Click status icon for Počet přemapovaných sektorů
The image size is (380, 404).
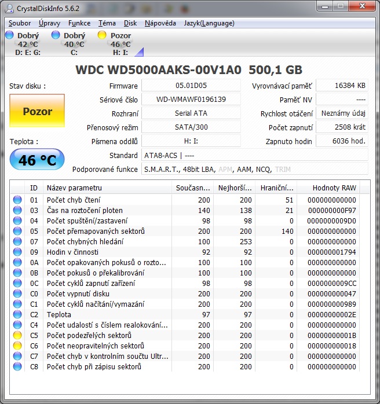coord(17,231)
